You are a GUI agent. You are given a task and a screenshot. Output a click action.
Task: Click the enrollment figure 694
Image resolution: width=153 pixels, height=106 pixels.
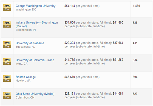(x=135, y=77)
